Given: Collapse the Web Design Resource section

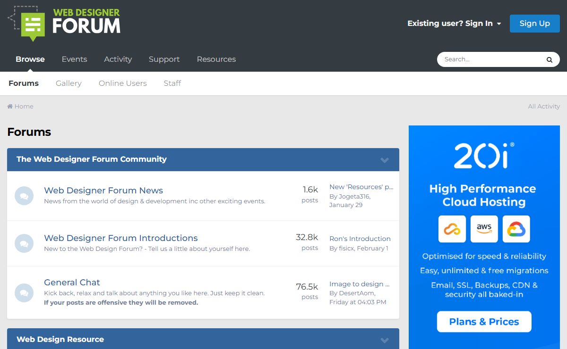Looking at the screenshot, I should pyautogui.click(x=385, y=340).
